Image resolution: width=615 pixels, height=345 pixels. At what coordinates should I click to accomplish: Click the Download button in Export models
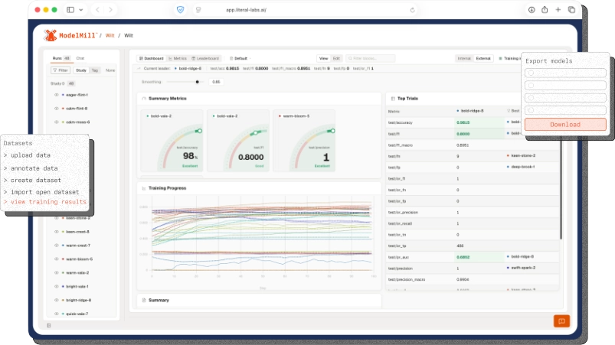(x=565, y=125)
